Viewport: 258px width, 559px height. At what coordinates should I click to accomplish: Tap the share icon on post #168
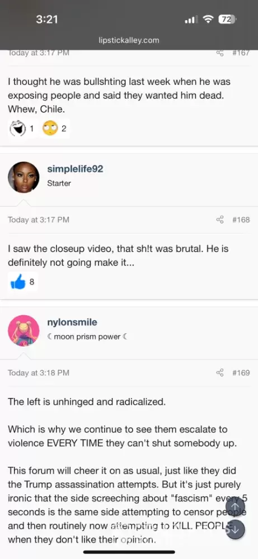pyautogui.click(x=220, y=220)
